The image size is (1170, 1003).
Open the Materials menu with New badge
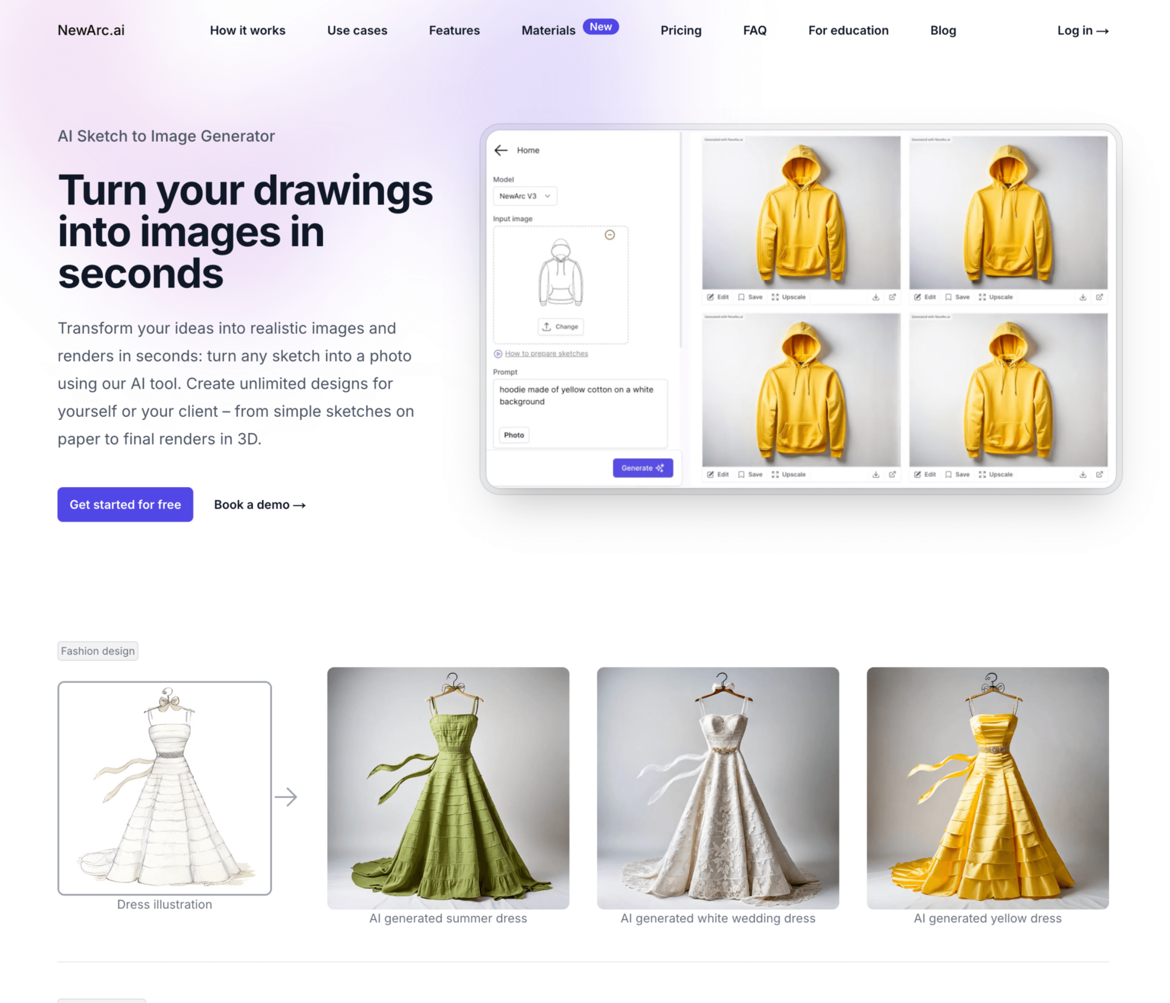click(x=548, y=30)
